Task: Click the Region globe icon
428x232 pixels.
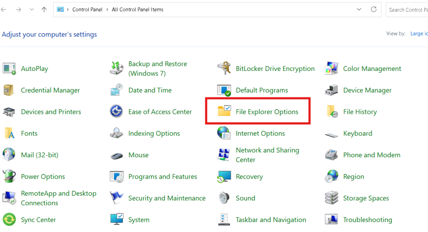Action: coord(331,177)
